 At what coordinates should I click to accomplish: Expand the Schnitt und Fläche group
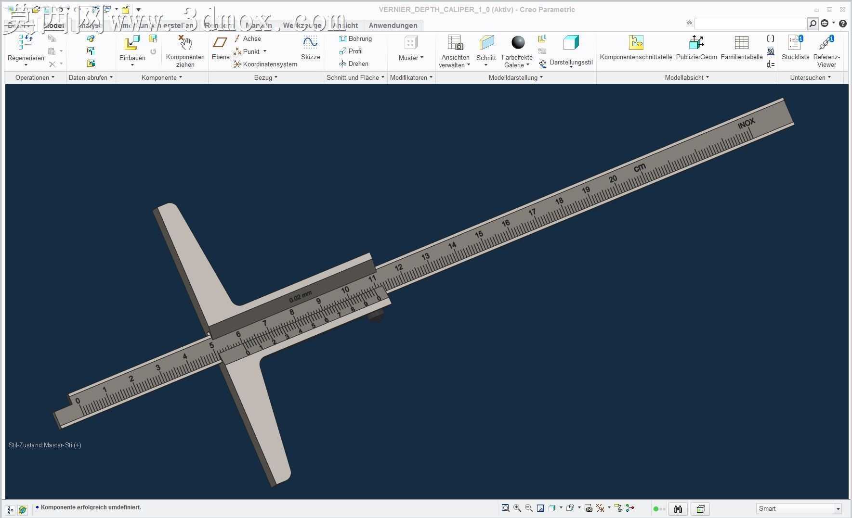(355, 77)
